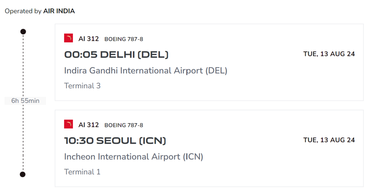372x192 pixels.
Task: Select the bottom timeline arrival dot
Action: click(23, 174)
